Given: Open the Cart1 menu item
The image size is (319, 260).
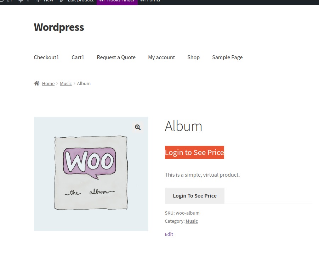Looking at the screenshot, I should [x=78, y=57].
